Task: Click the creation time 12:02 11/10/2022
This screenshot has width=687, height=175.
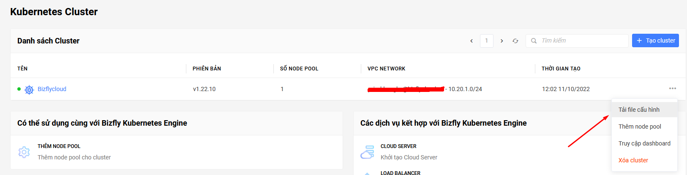Action: tap(566, 89)
